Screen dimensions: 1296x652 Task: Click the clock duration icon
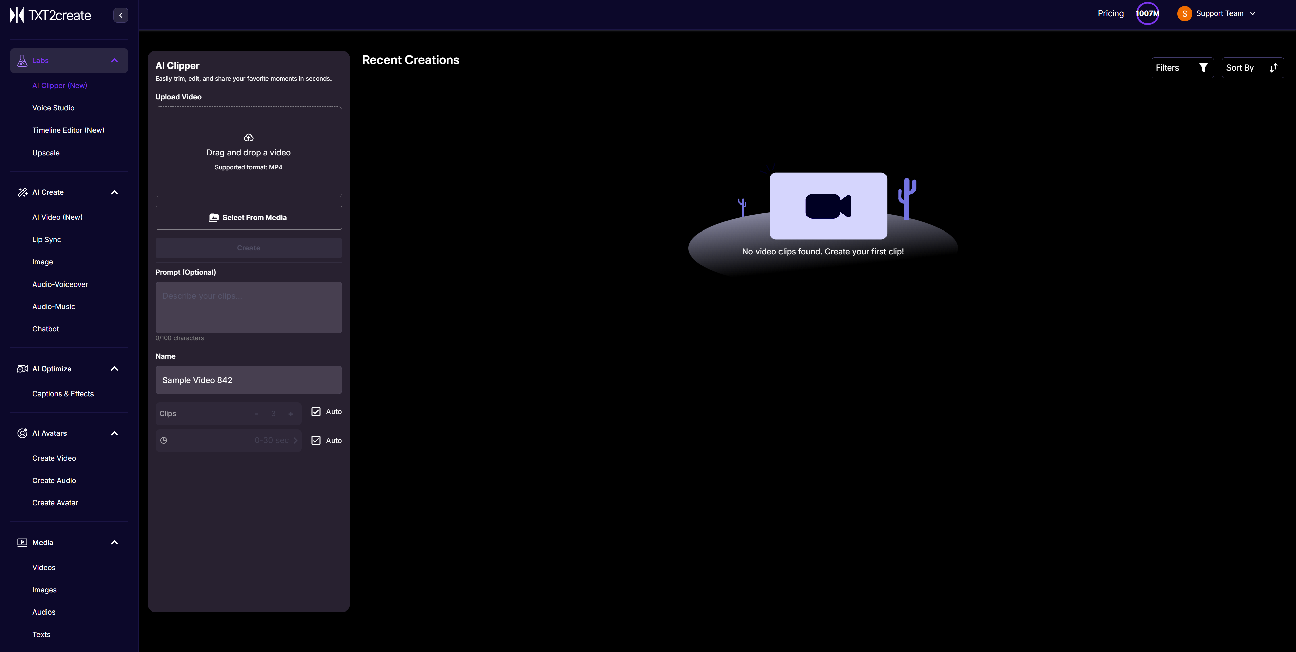point(164,440)
